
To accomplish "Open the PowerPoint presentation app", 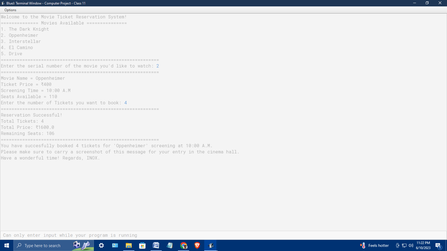I will coord(115,245).
